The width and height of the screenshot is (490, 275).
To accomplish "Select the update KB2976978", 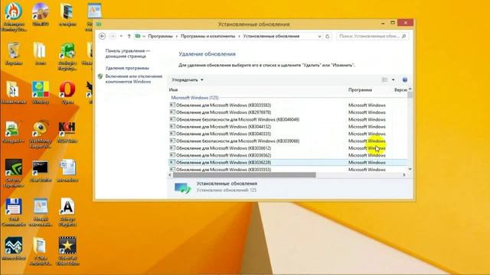I will coord(288,112).
